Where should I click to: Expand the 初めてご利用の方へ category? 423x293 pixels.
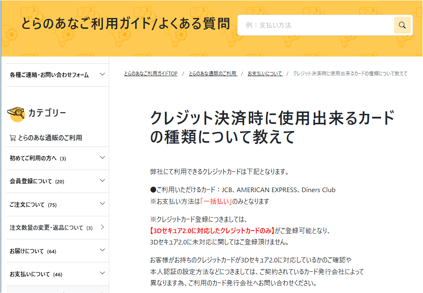click(x=103, y=158)
